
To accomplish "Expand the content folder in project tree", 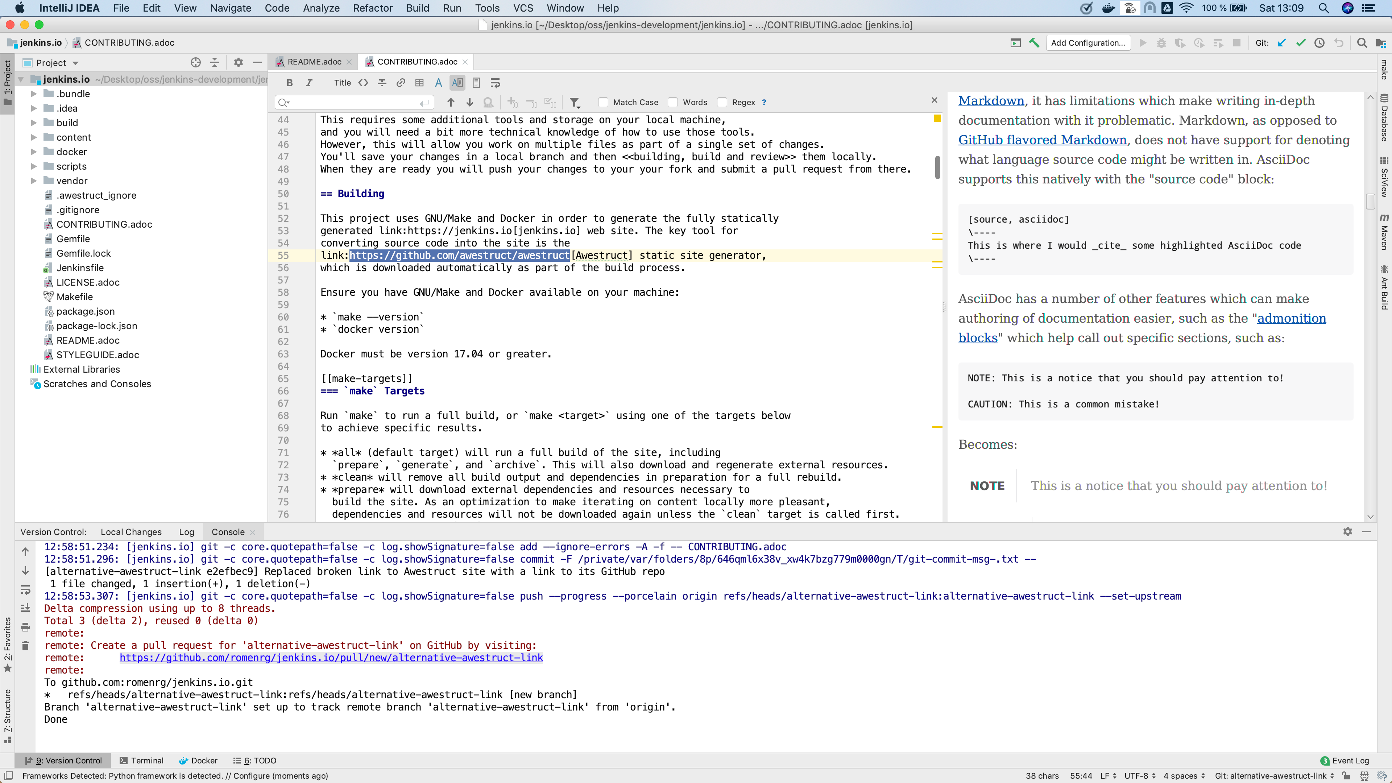I will click(33, 137).
